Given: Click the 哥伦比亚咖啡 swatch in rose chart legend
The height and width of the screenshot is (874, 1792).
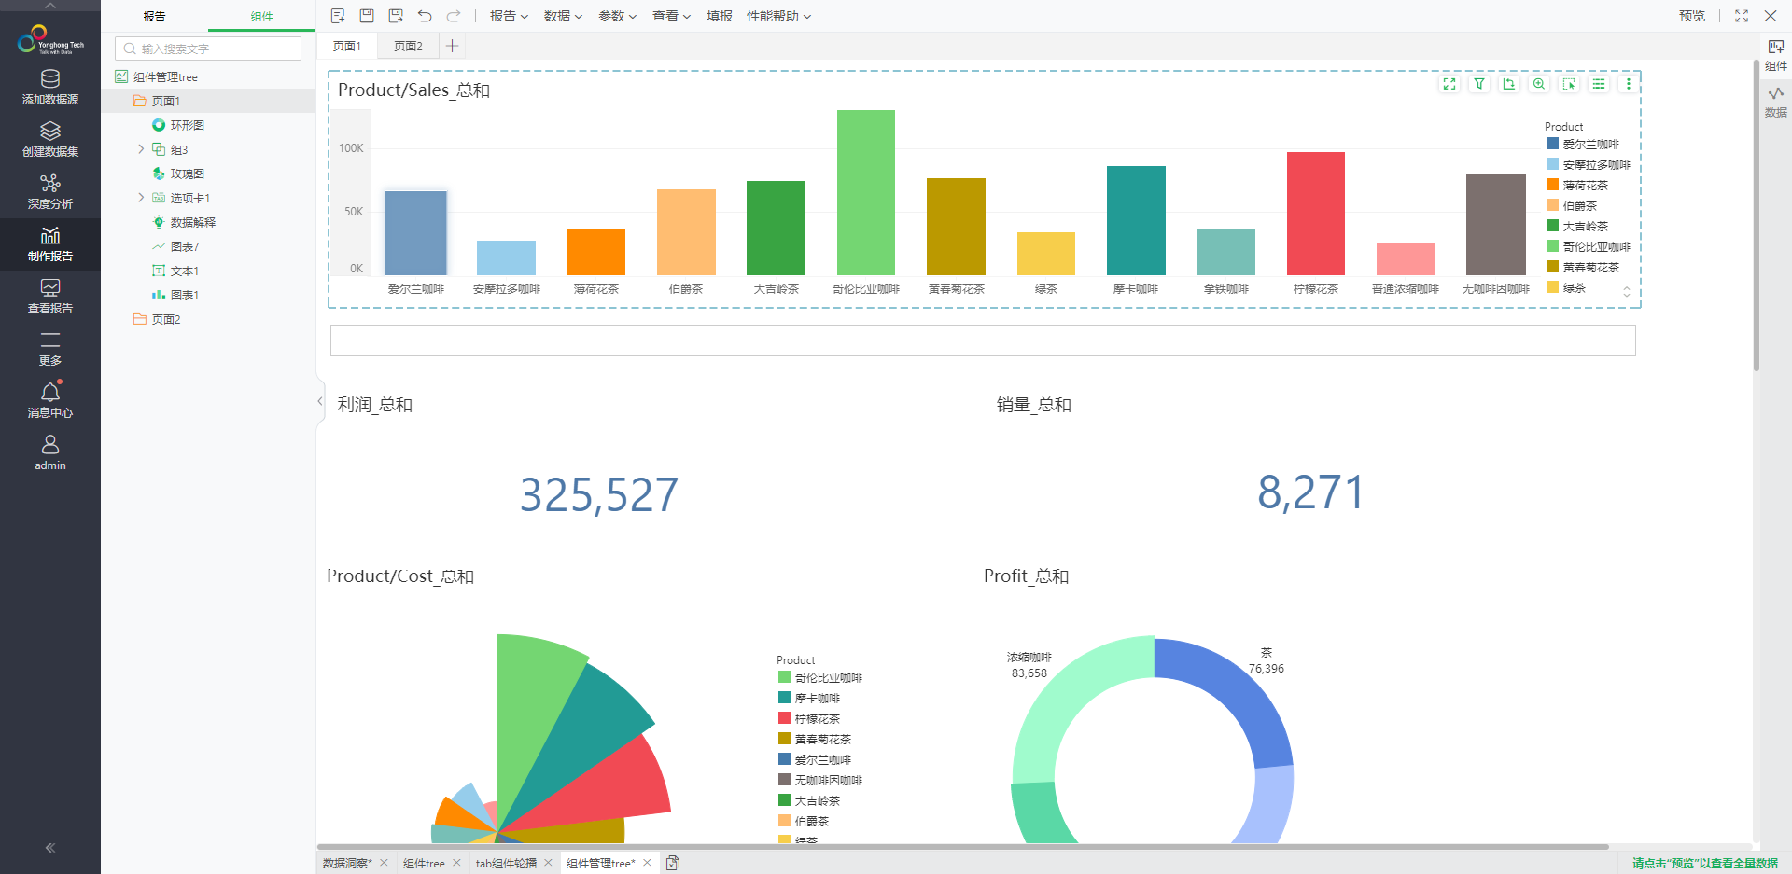Looking at the screenshot, I should 784,677.
